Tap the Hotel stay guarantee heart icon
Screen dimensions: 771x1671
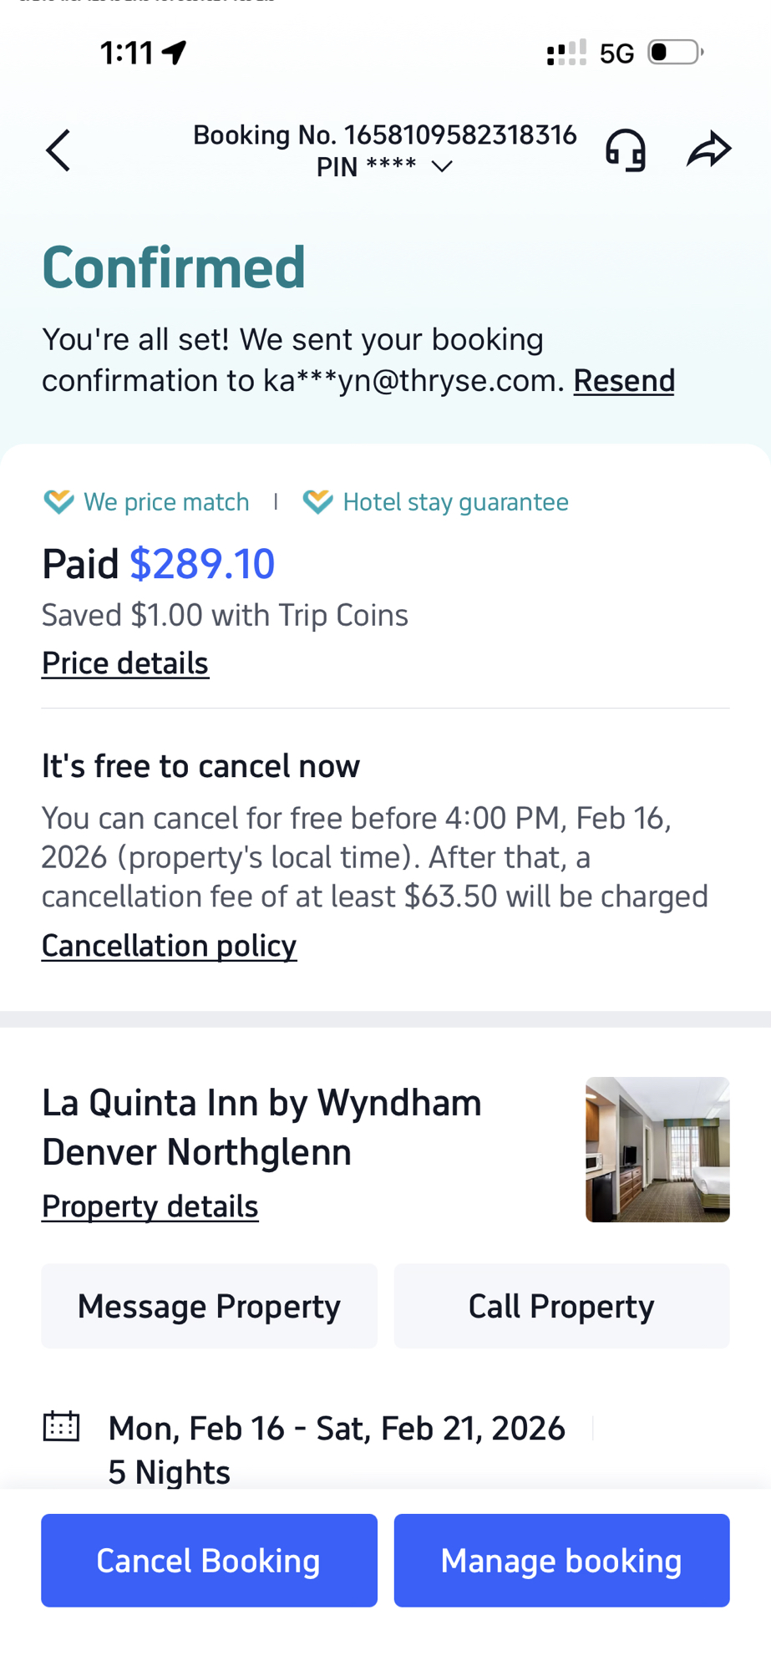pos(317,502)
